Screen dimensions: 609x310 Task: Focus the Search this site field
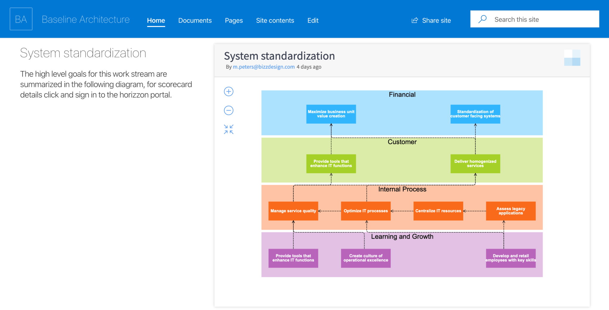pyautogui.click(x=535, y=19)
